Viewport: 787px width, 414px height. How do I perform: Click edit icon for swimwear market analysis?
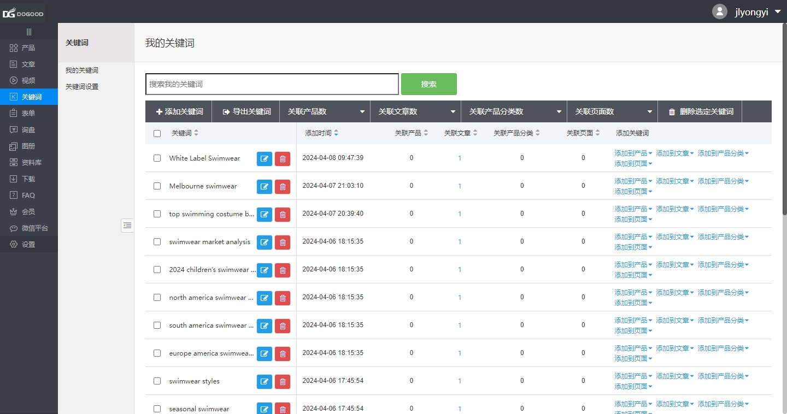coord(265,242)
